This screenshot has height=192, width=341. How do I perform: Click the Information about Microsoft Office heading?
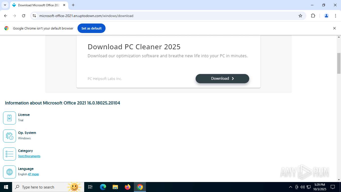62,103
